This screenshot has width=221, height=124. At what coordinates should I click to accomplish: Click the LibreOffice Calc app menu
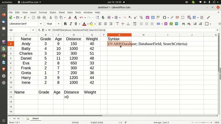(29, 2)
